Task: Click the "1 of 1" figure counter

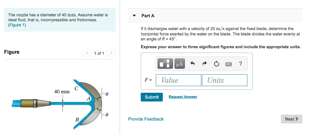Action: pos(99,53)
